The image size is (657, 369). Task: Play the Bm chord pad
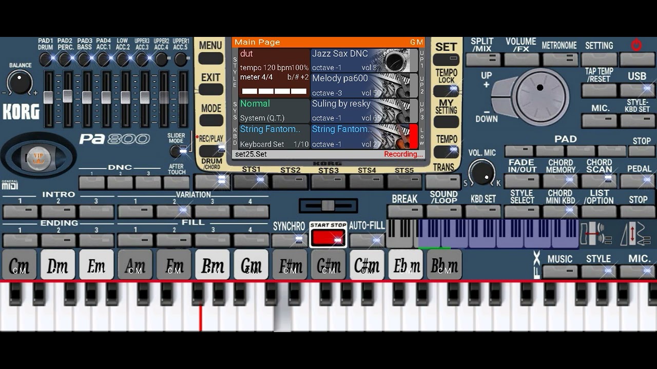pyautogui.click(x=212, y=265)
